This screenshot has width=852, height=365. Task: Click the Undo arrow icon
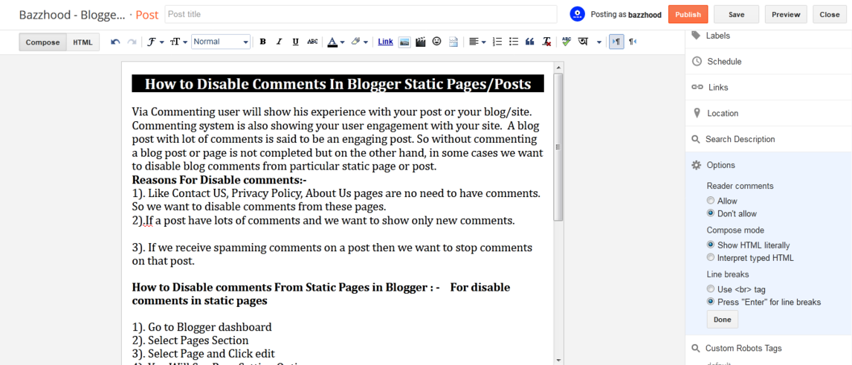115,42
